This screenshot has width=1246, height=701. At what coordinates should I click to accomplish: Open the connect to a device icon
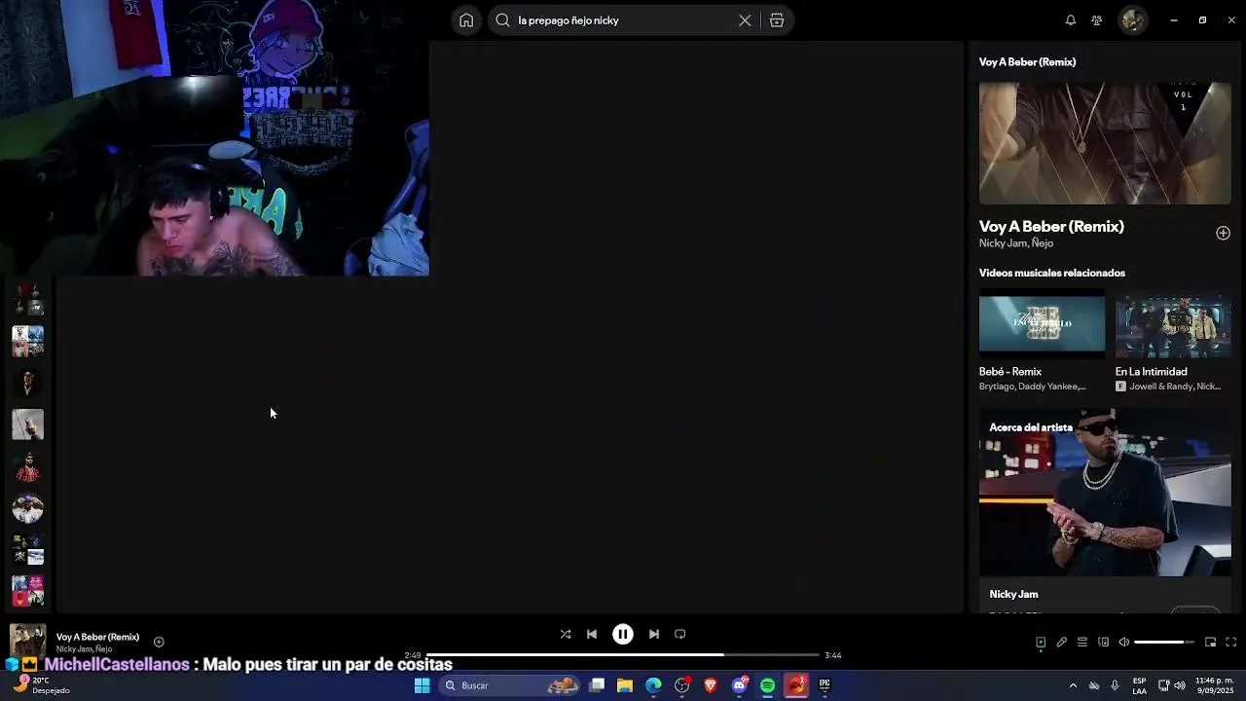(x=1103, y=642)
